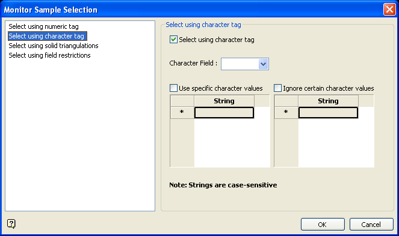
Task: Open the Character Field dropdown arrow
Action: 263,64
